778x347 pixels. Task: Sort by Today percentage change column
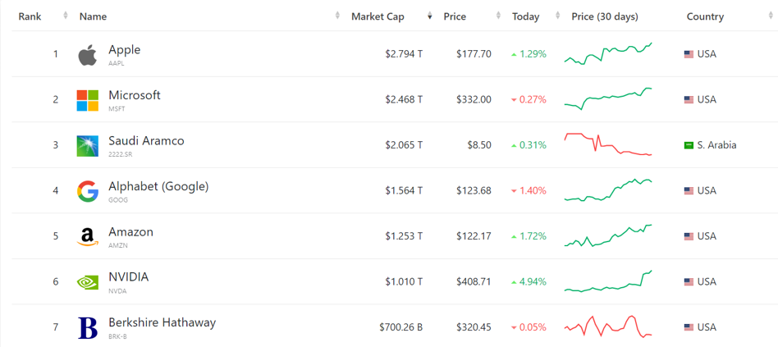click(x=525, y=16)
